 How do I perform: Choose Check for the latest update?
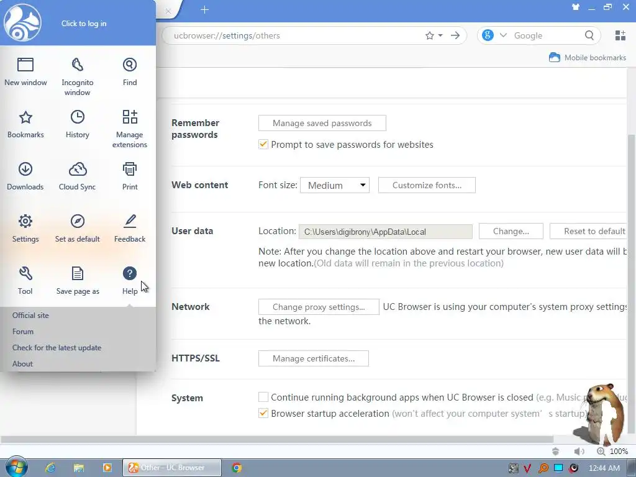pyautogui.click(x=57, y=348)
